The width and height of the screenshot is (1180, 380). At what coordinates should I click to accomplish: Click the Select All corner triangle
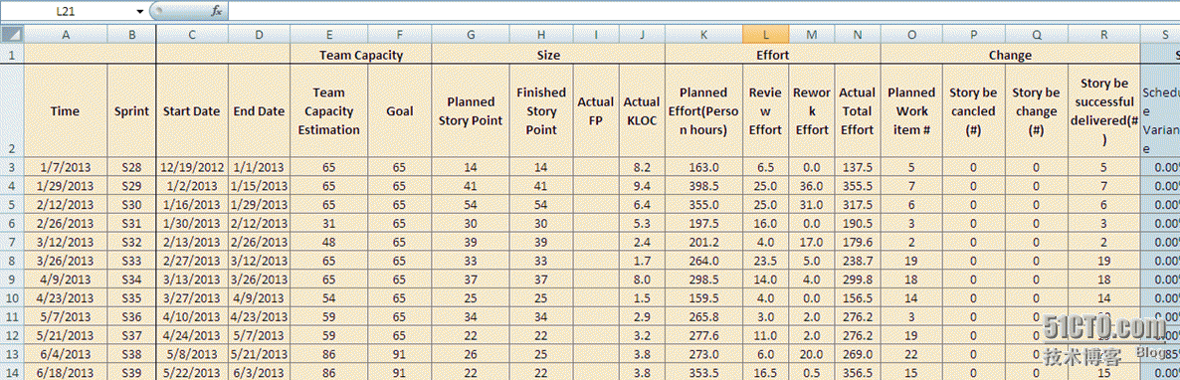pyautogui.click(x=13, y=35)
